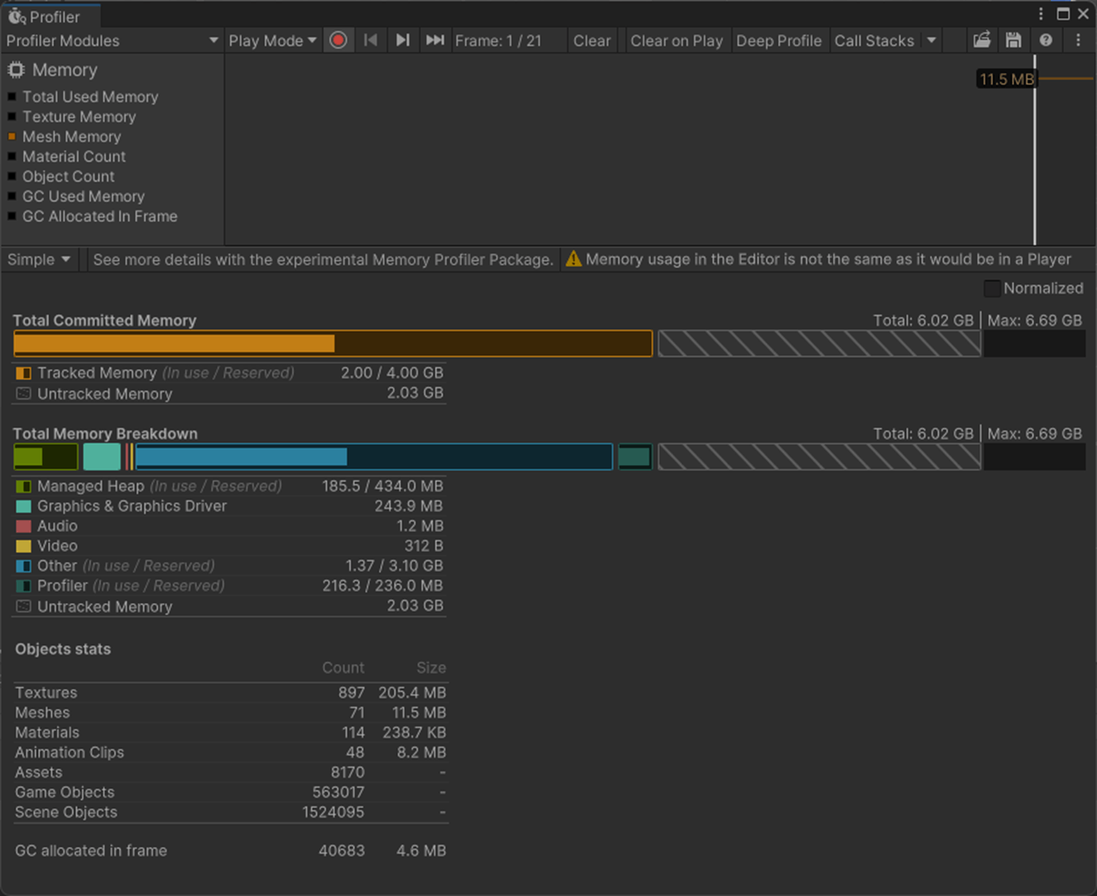Image resolution: width=1097 pixels, height=896 pixels.
Task: Click the Graphics & Graphics Driver teal swatch
Action: pyautogui.click(x=24, y=506)
